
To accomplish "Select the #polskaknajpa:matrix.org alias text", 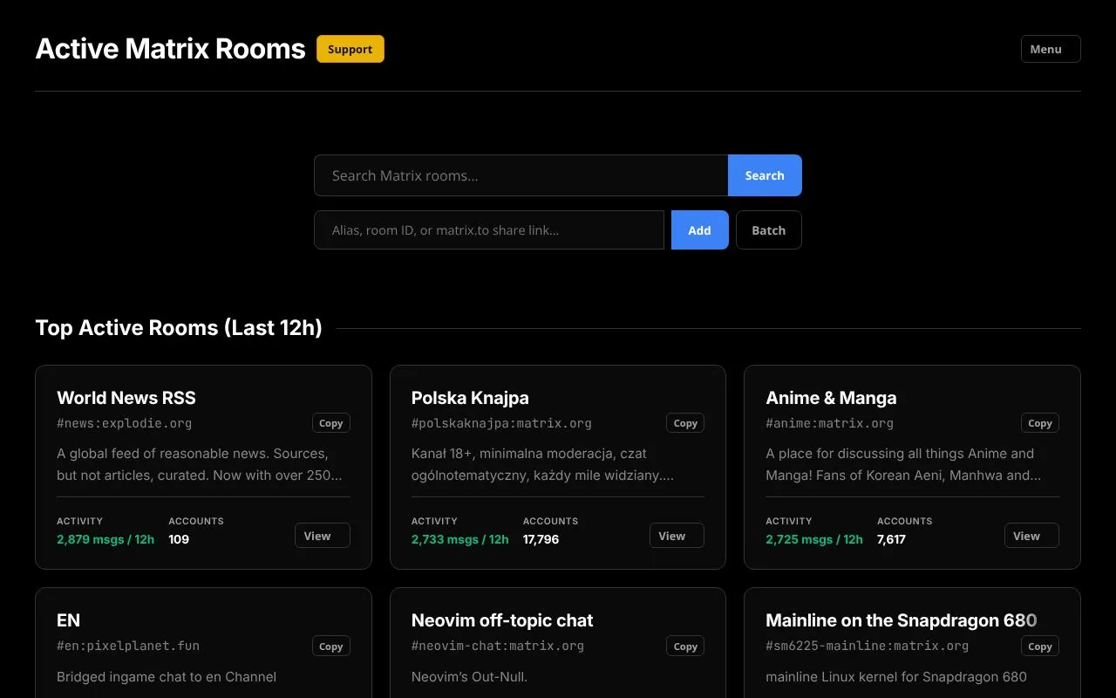I will pos(501,423).
